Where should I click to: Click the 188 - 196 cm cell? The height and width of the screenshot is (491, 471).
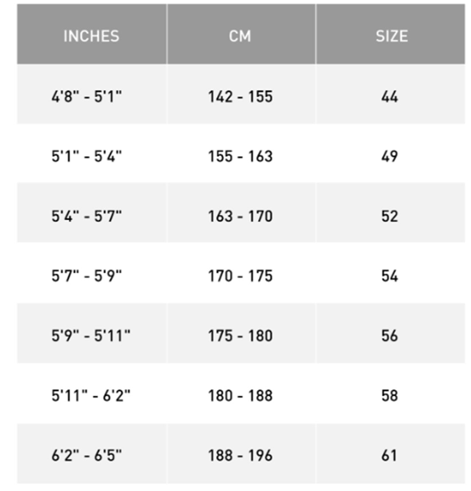(x=240, y=455)
